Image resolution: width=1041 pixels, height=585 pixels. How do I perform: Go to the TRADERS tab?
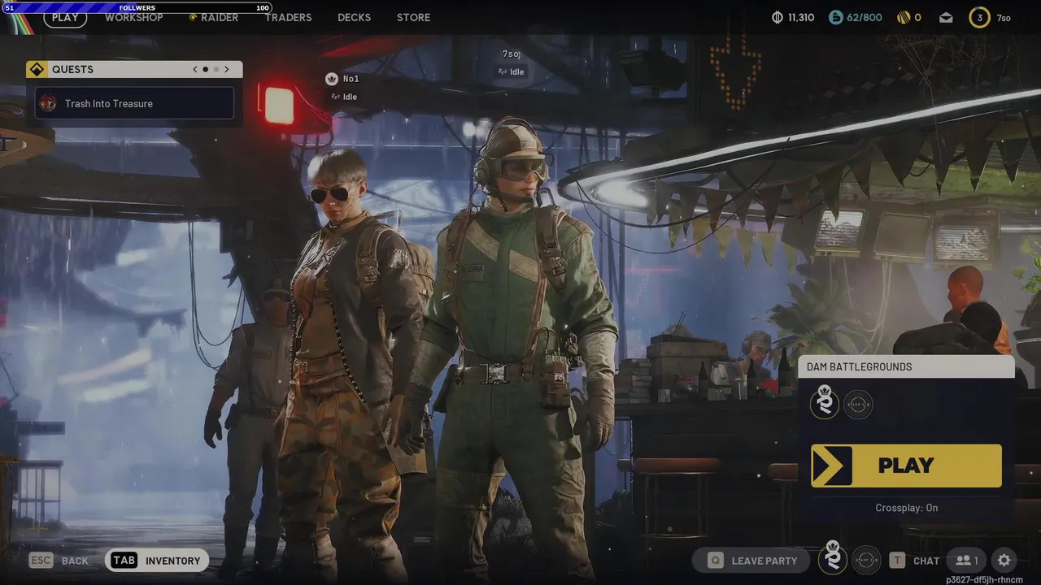(x=288, y=17)
